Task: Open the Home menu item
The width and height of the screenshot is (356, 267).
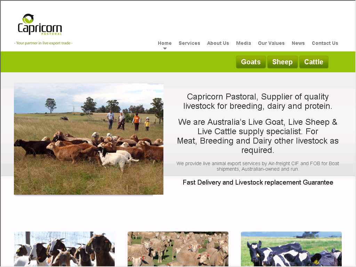Action: tap(164, 43)
